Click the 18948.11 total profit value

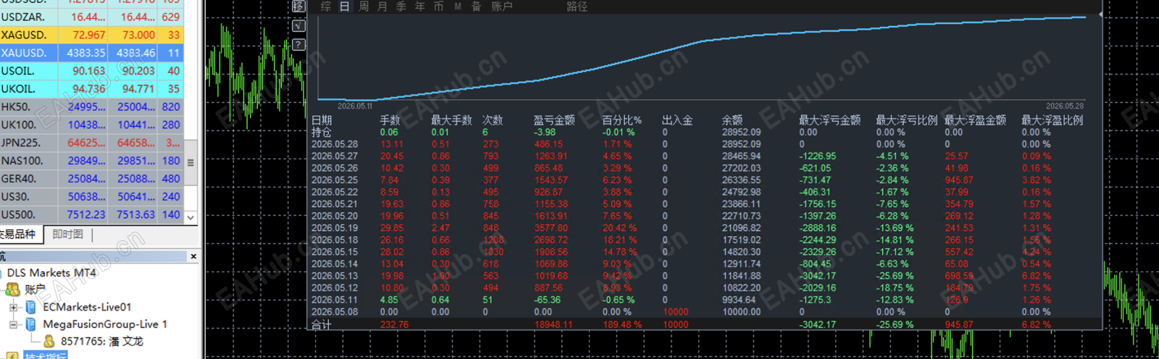(x=553, y=325)
